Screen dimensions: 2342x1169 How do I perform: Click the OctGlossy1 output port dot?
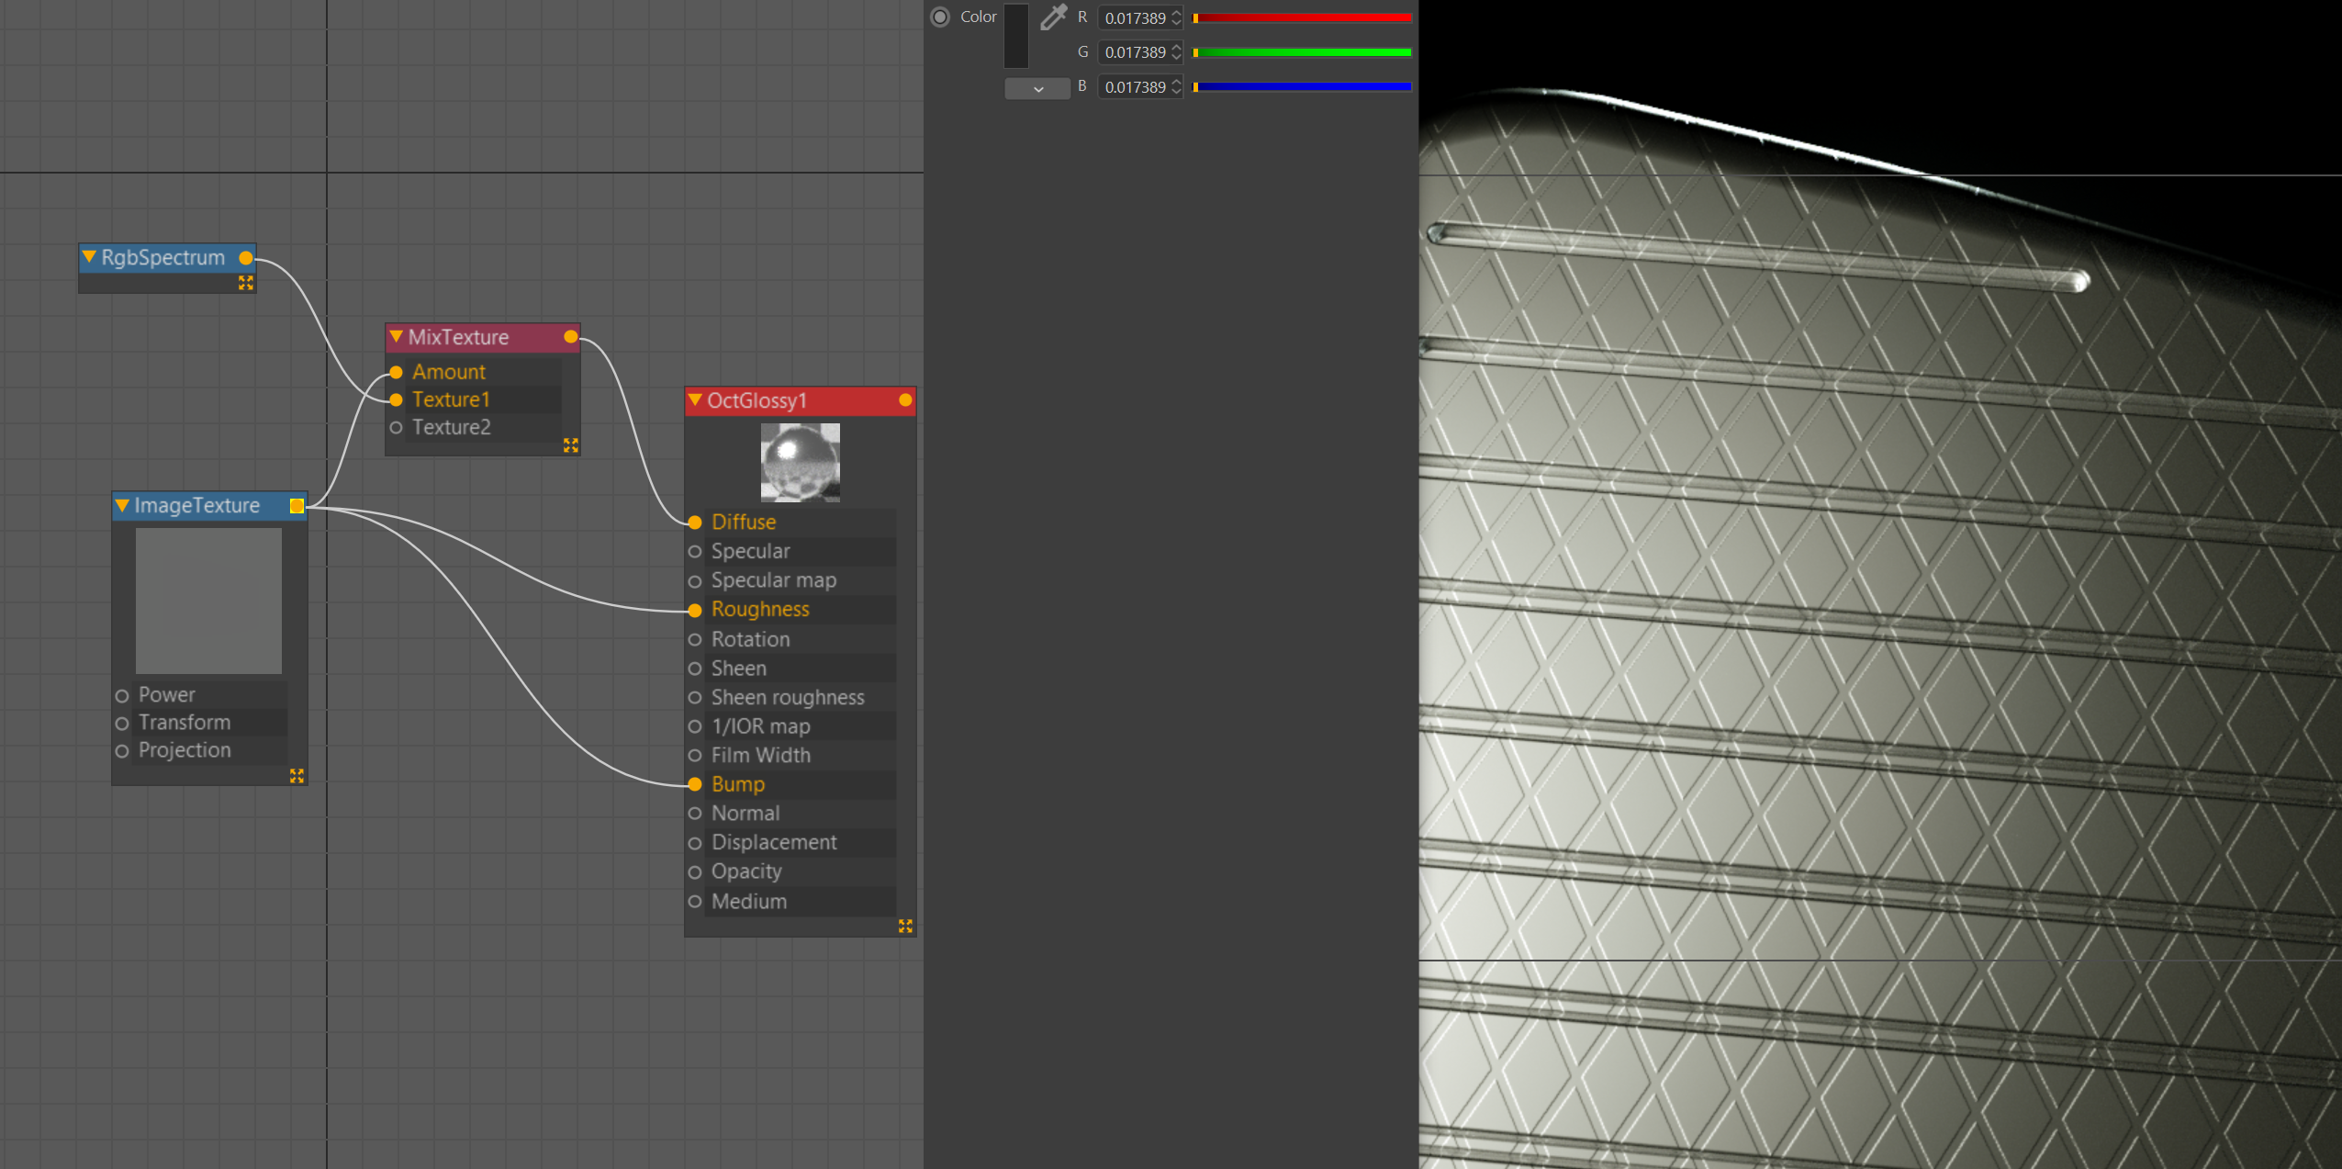pyautogui.click(x=905, y=400)
